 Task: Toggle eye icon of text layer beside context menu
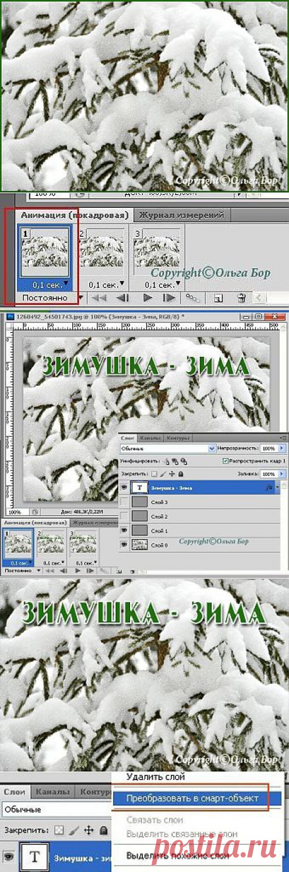pyautogui.click(x=9, y=856)
